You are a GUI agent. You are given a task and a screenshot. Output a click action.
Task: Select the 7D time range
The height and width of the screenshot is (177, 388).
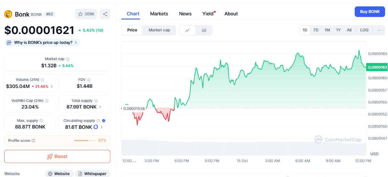tap(316, 30)
